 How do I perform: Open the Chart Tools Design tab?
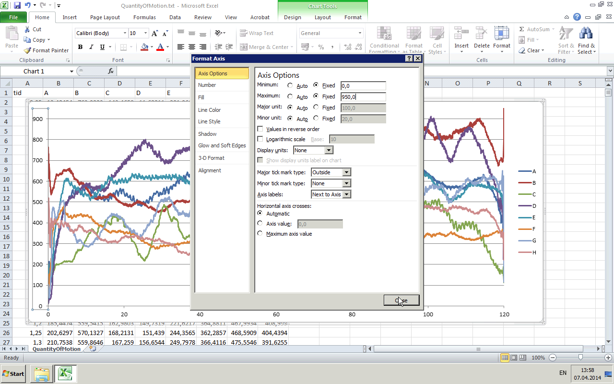tap(292, 17)
